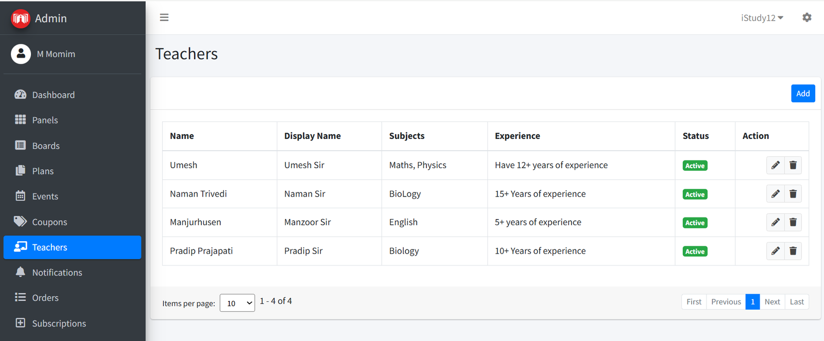Click the Active status badge for Manjurhusen

695,223
